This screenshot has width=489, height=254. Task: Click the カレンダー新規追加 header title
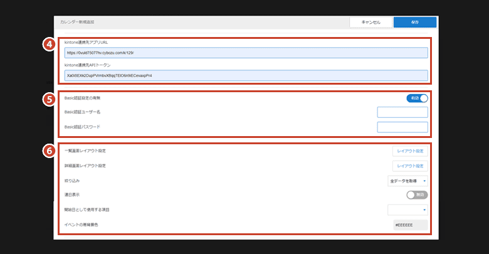[x=77, y=22]
